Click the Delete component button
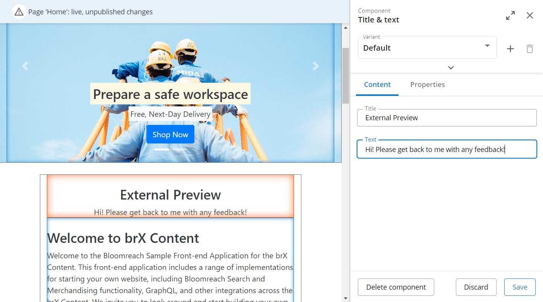 [396, 287]
